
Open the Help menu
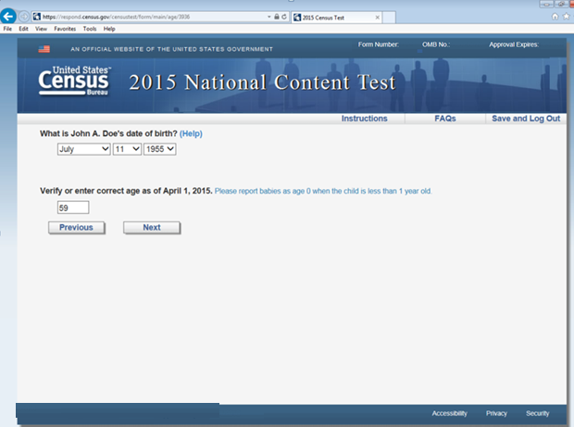click(109, 29)
